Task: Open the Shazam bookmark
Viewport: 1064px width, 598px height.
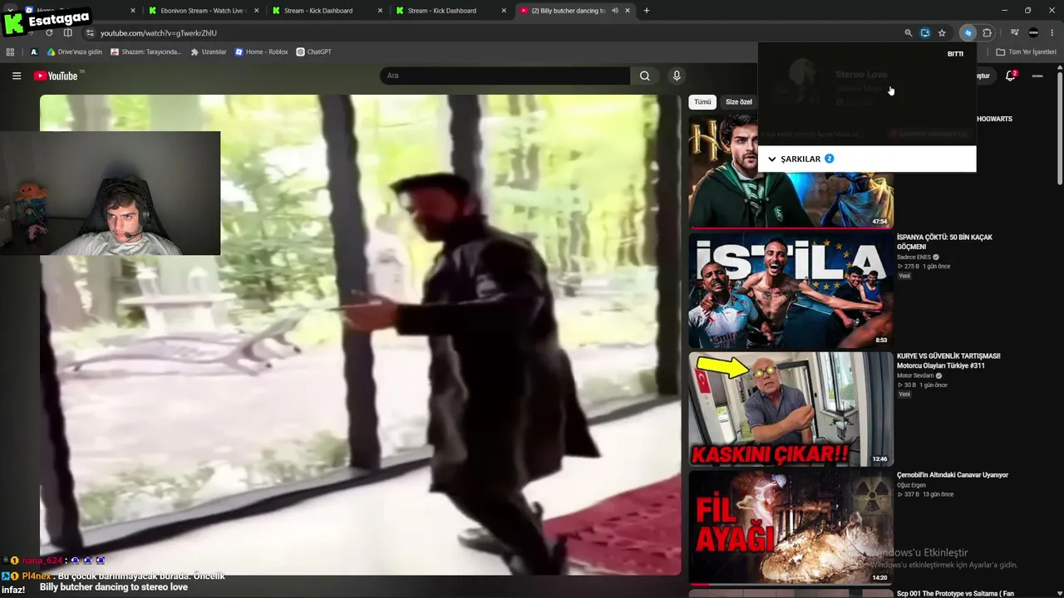Action: [x=145, y=51]
